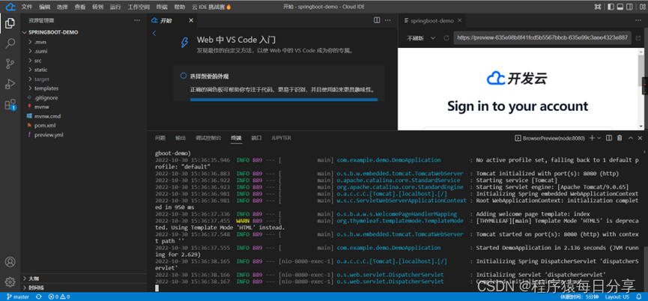Image resolution: width=648 pixels, height=301 pixels.
Task: Open the Extensions view with badge
Action: tap(10, 104)
